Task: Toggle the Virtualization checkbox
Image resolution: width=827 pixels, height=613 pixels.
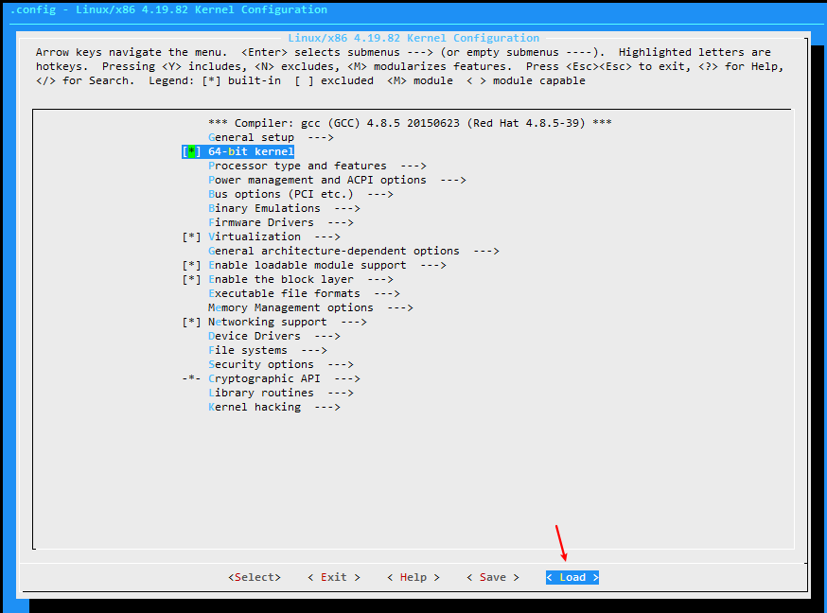Action: tap(191, 237)
